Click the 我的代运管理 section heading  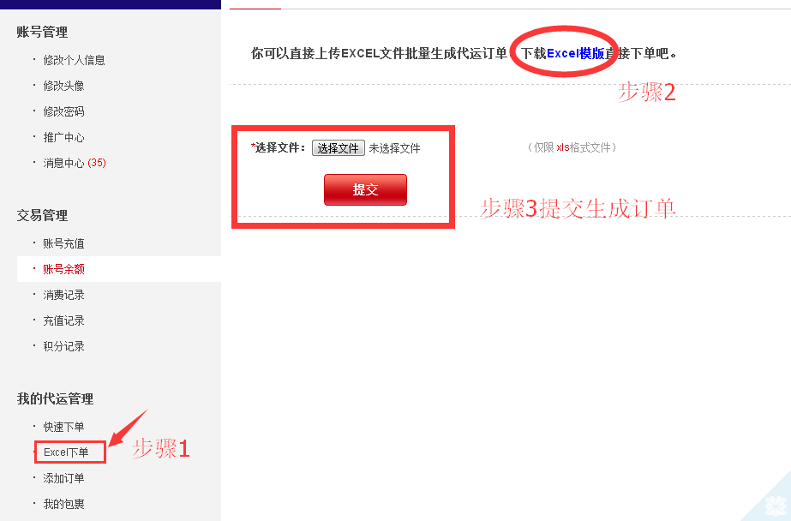click(x=55, y=399)
